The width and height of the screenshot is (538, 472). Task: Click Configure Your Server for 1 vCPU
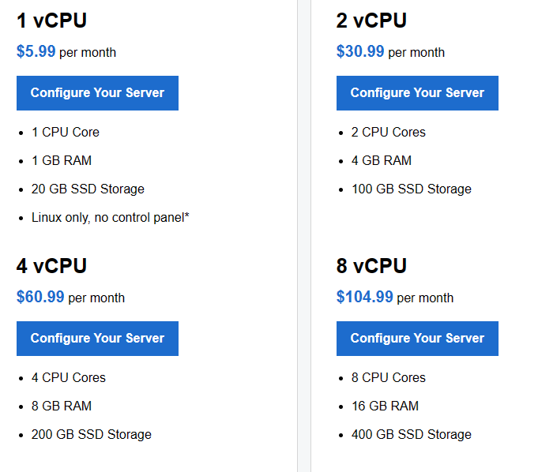point(97,93)
